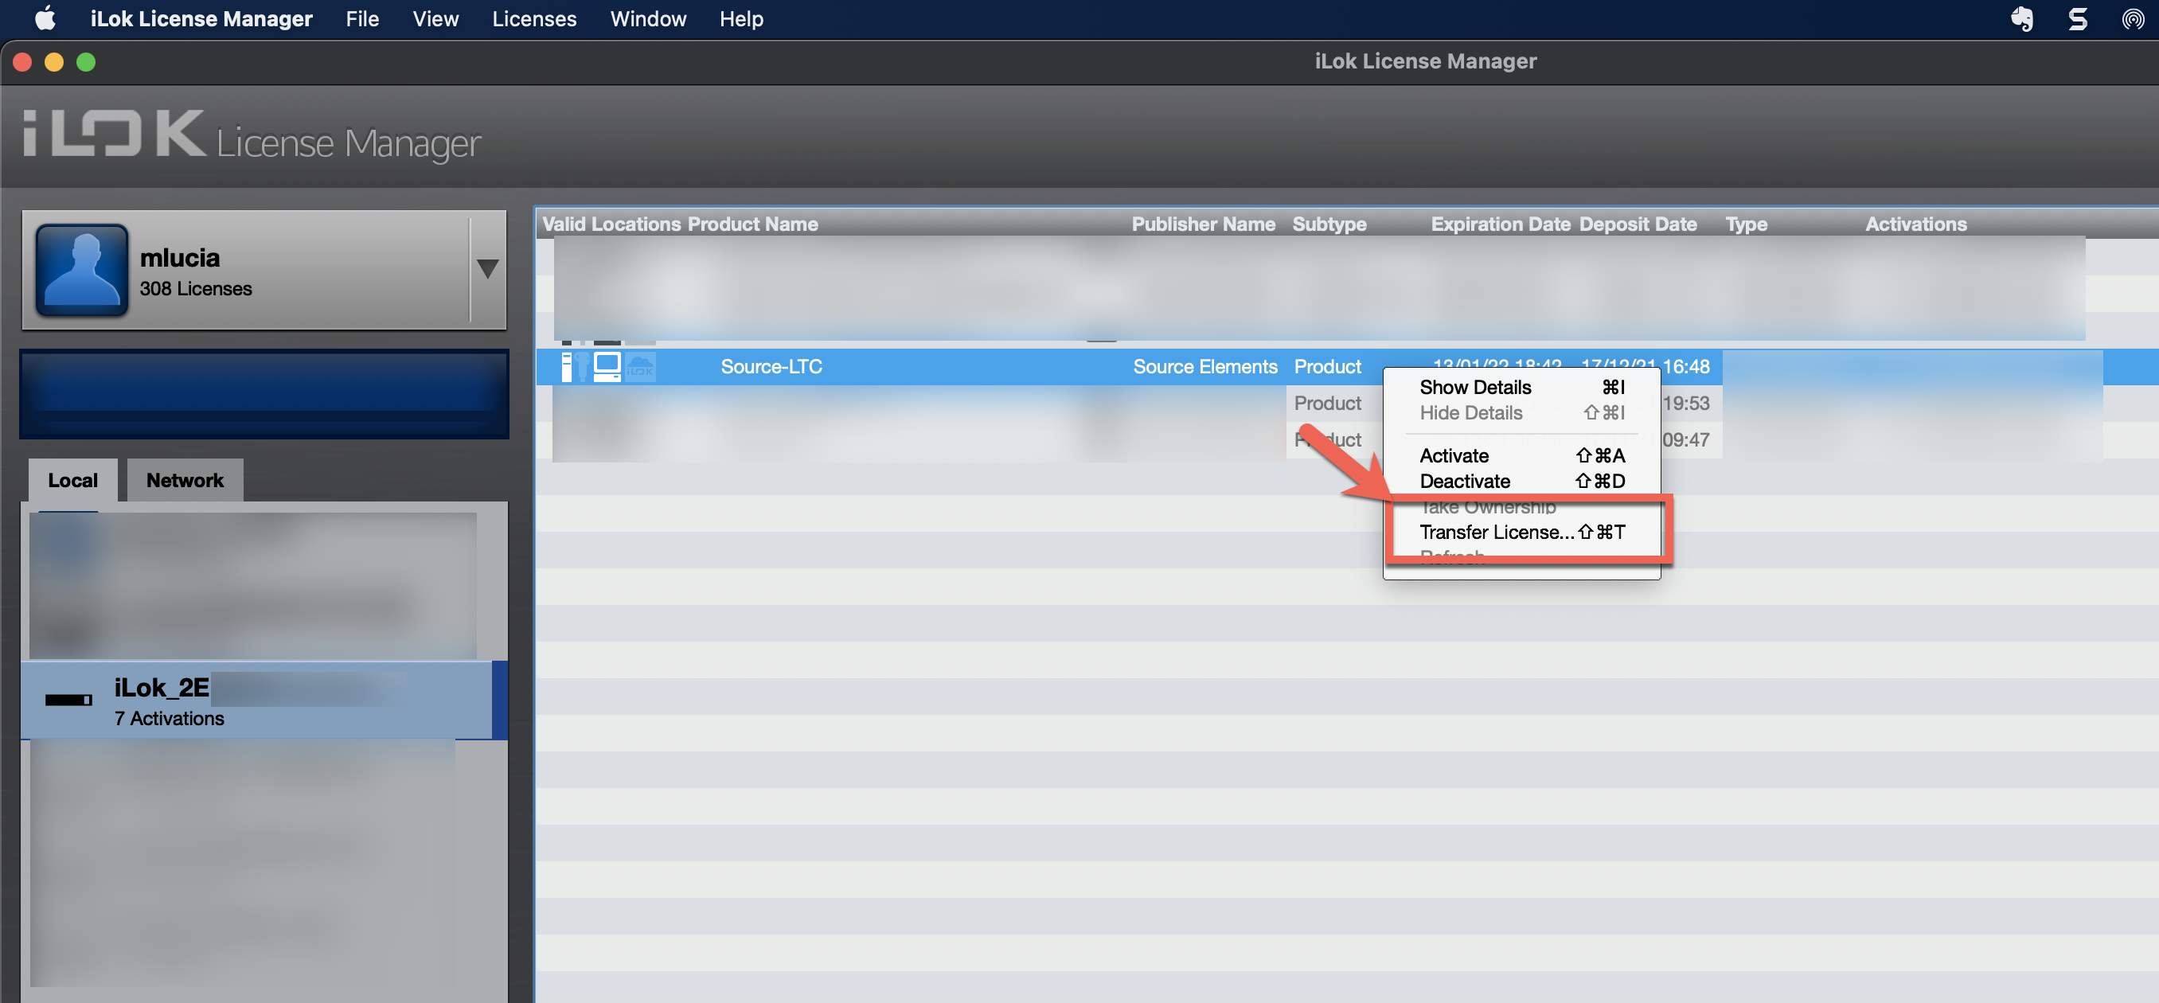Expand the mlucia account dropdown arrow
Screen dimensions: 2159x1003
pos(487,269)
